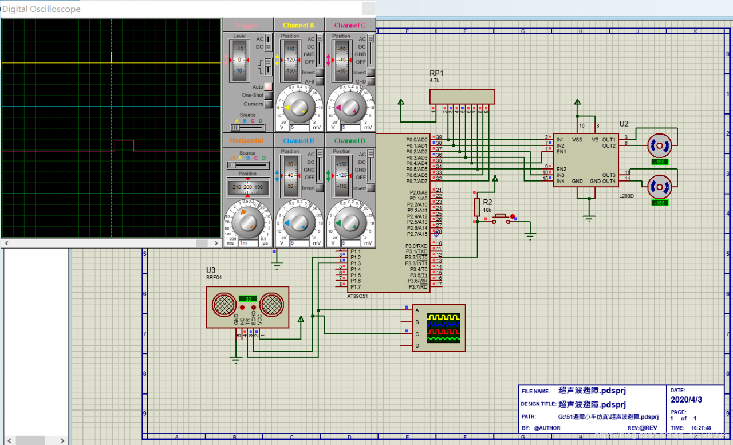Click the Channel A volts knob

click(x=299, y=107)
